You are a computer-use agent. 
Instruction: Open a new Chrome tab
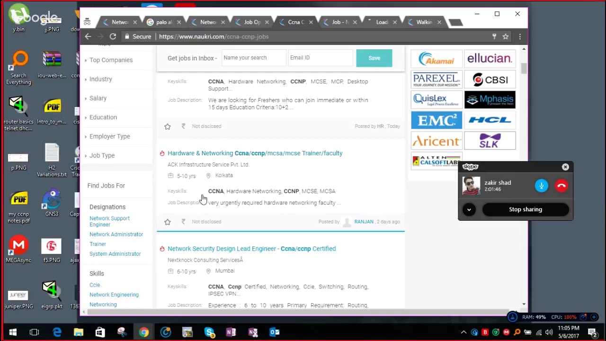click(455, 22)
